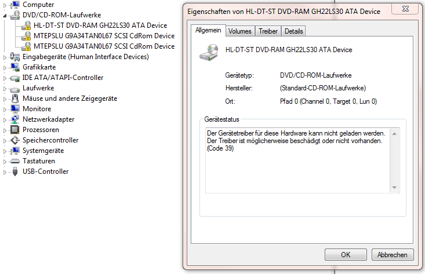The image size is (425, 274).
Task: Expand the IDE ATA/ATAPI-Controller node
Action: pos(5,78)
